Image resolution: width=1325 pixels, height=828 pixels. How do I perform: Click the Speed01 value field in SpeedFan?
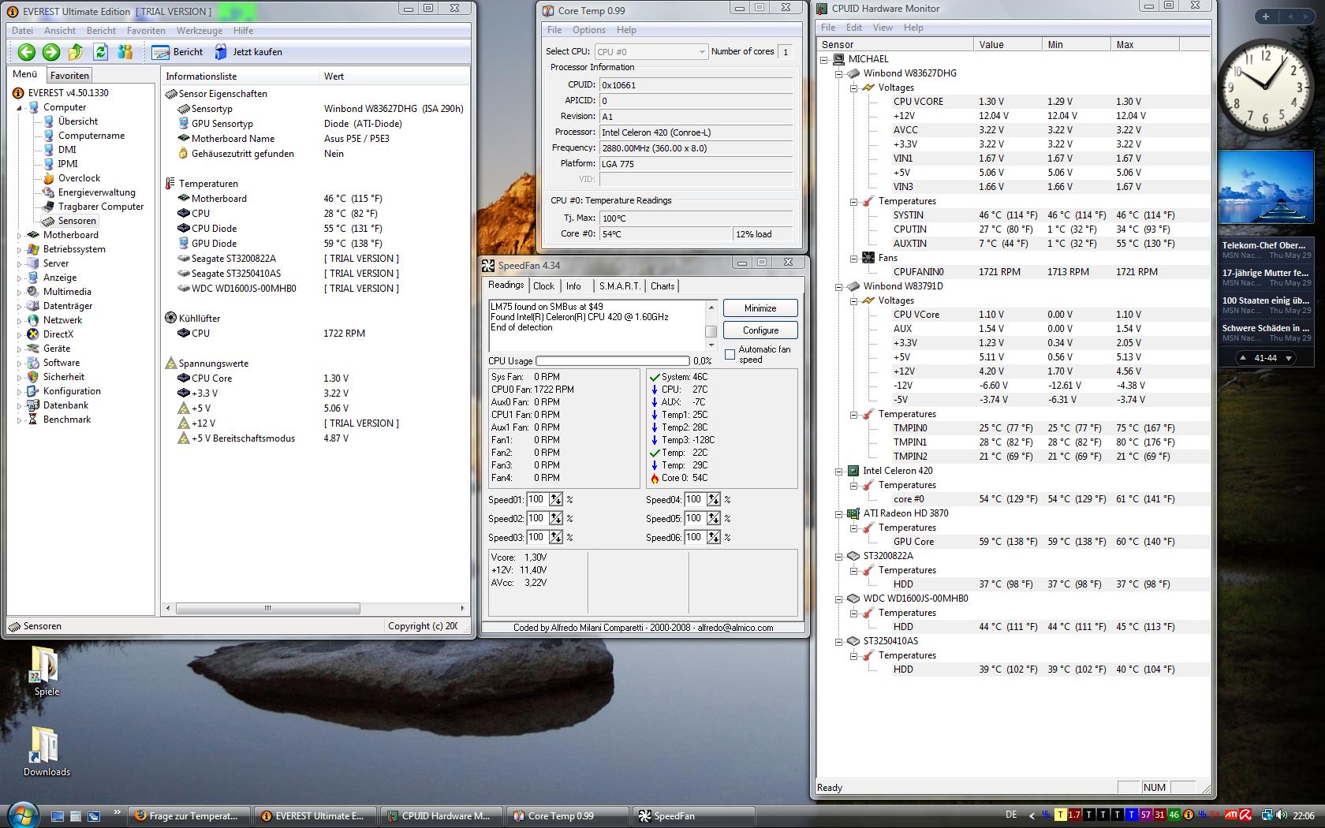pos(536,499)
